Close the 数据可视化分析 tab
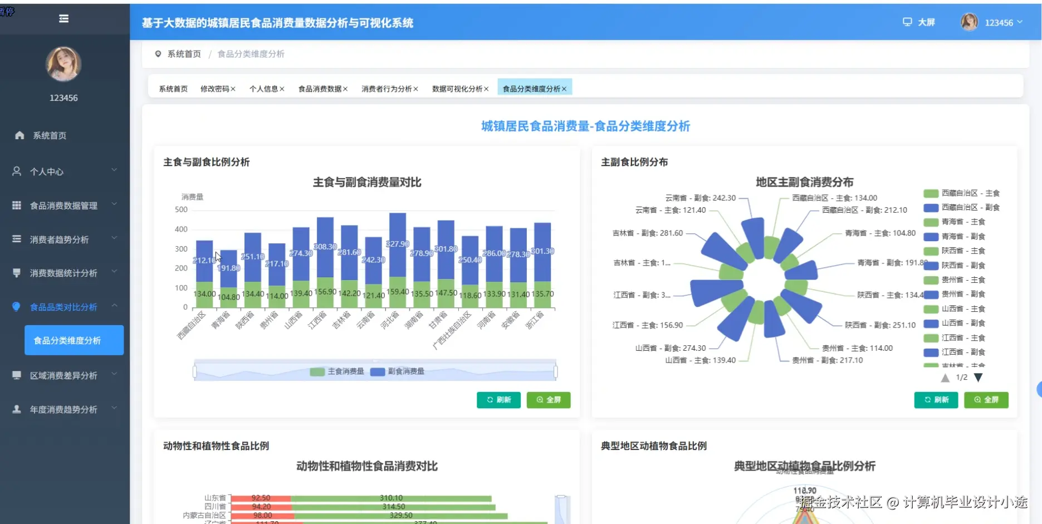The height and width of the screenshot is (524, 1042). pyautogui.click(x=486, y=89)
